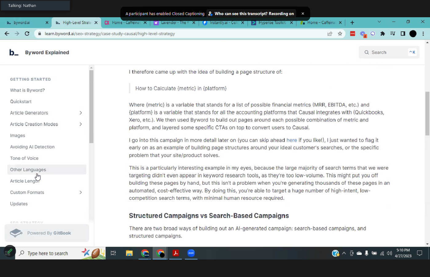Dismiss the closed captioning notification banner
This screenshot has width=430, height=277.
click(x=303, y=14)
